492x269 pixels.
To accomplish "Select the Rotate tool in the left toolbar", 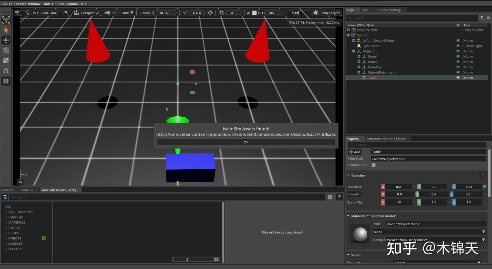I will point(6,50).
